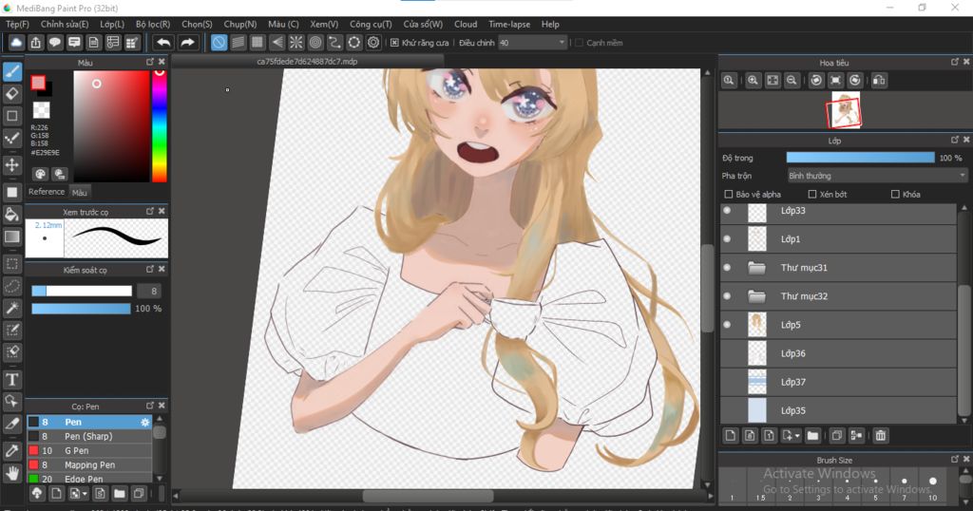Select the Pen (Sharp) brush
The width and height of the screenshot is (973, 511).
[89, 436]
